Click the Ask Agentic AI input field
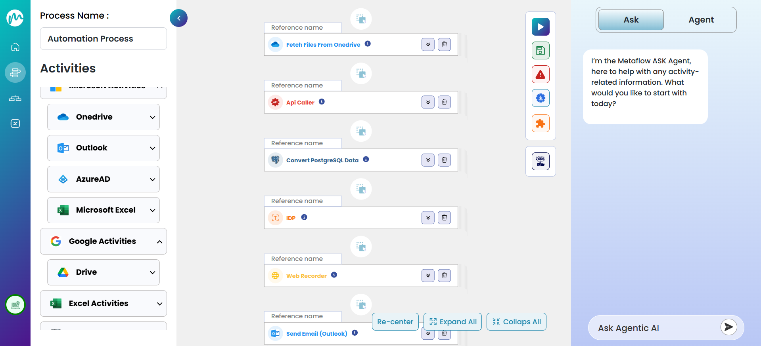This screenshot has width=761, height=346. pyautogui.click(x=654, y=328)
